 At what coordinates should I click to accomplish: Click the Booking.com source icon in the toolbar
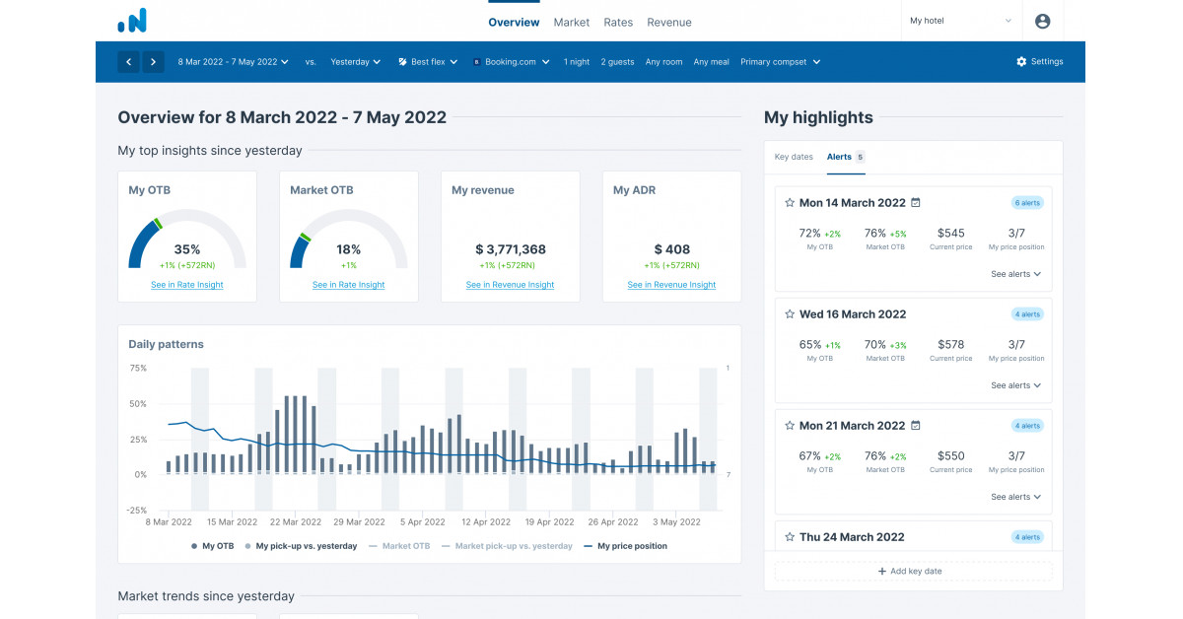pyautogui.click(x=478, y=61)
